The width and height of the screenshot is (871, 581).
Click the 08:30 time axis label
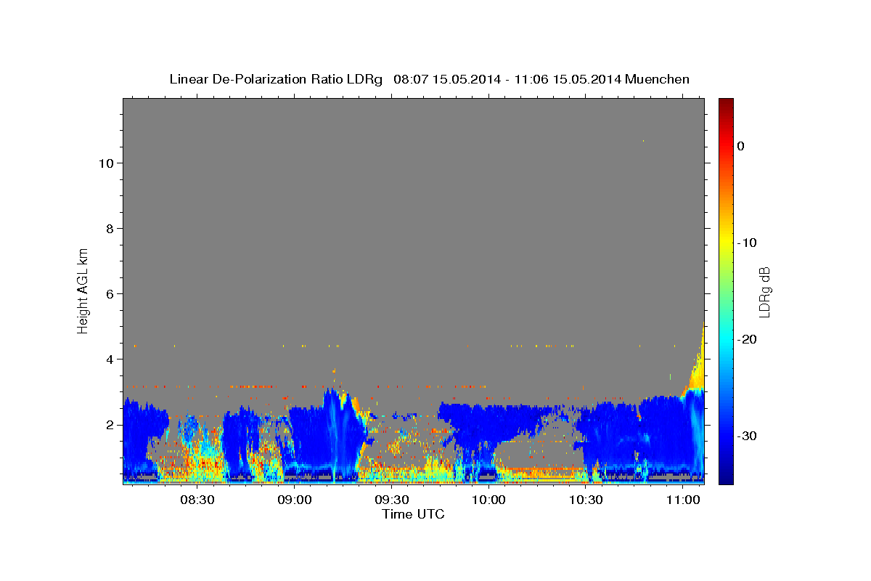pos(197,500)
